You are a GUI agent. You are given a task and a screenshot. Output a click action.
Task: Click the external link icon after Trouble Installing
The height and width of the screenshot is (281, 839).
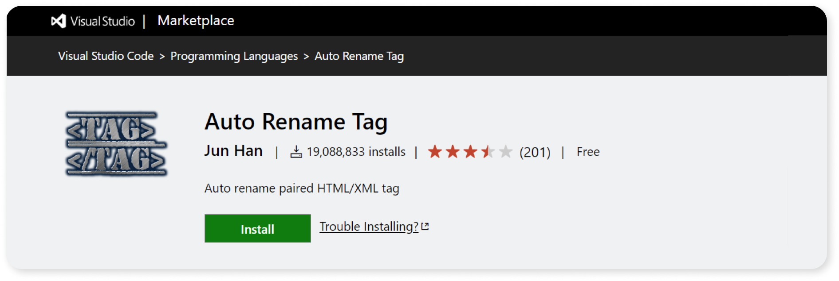pos(425,226)
